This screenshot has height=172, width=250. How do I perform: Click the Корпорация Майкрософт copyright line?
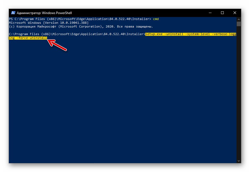pos(81,27)
